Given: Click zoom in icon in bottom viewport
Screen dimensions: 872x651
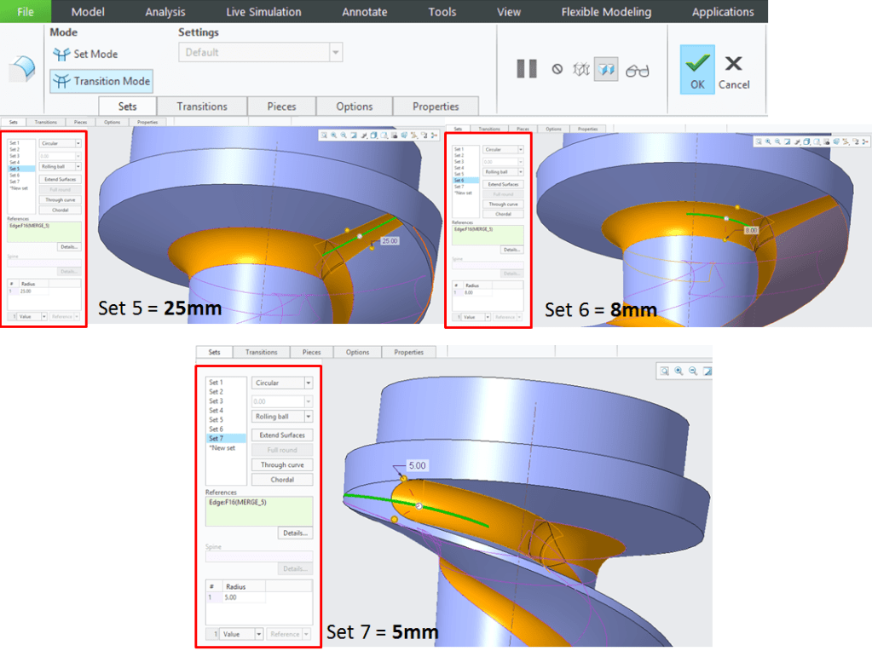Looking at the screenshot, I should (x=679, y=372).
